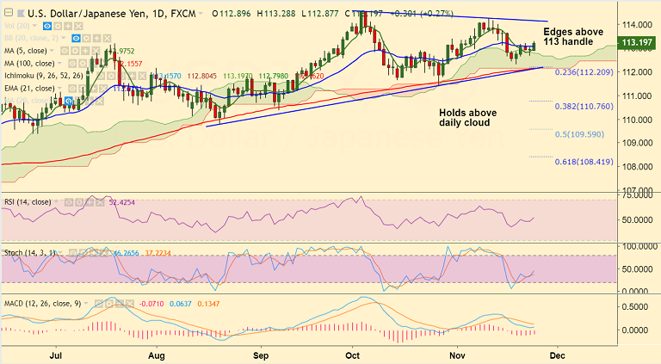Expand the MACD (12, 26, close, 9) dropdown arrow
The image size is (661, 364).
[x=86, y=303]
